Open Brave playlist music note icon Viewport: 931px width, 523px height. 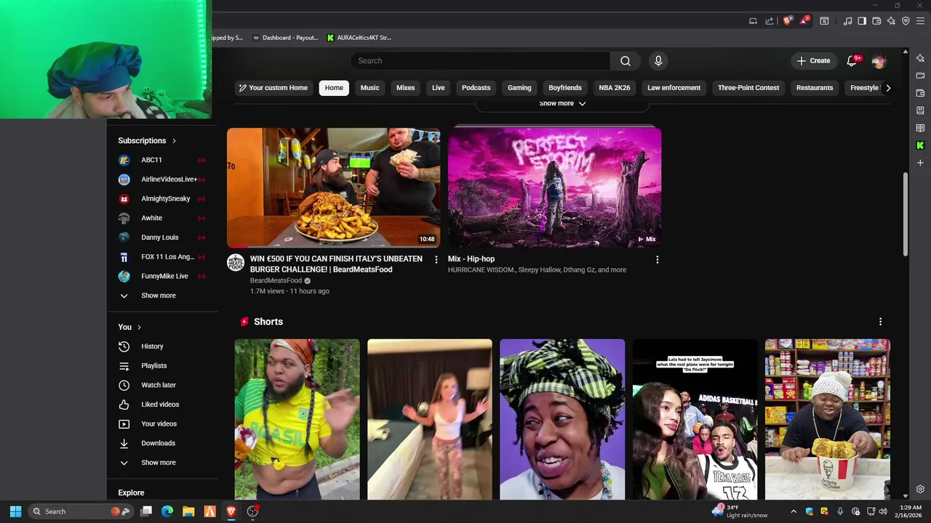(x=847, y=21)
